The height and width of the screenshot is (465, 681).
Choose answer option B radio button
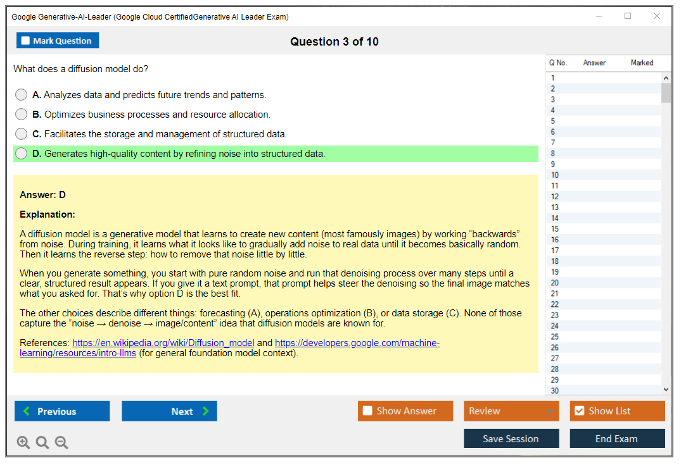click(21, 114)
